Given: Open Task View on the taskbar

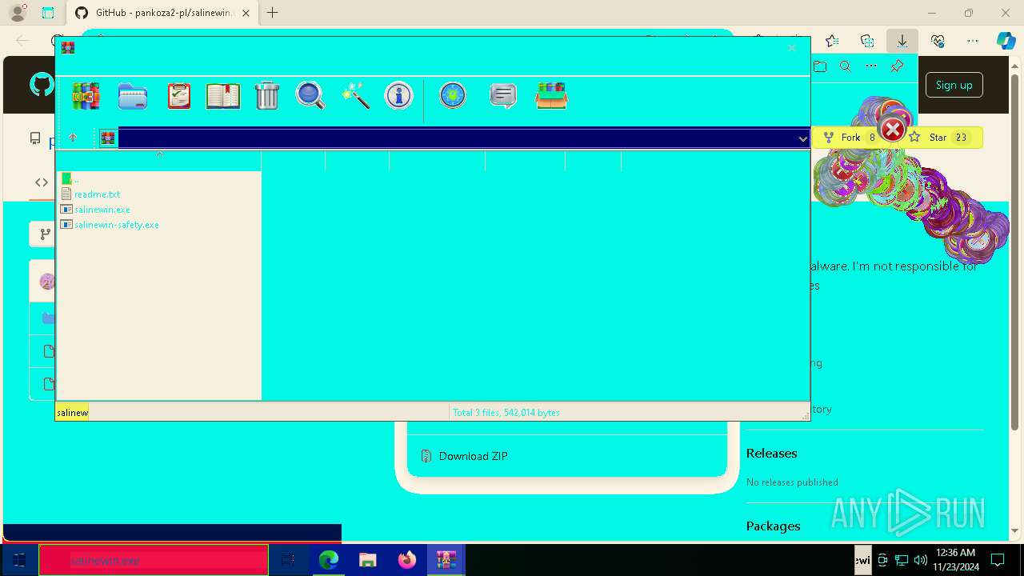Looking at the screenshot, I should tap(289, 560).
